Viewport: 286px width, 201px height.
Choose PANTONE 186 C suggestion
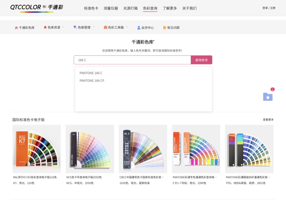91,73
